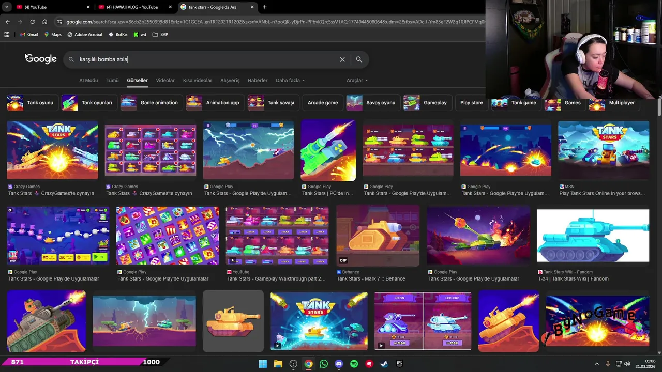Select the Haberler search tab
The width and height of the screenshot is (662, 372).
[258, 81]
